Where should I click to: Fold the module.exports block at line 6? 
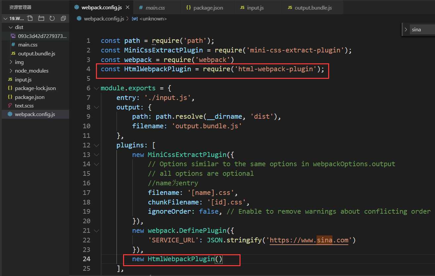[x=96, y=88]
